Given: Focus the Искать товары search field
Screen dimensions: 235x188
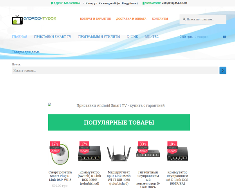Looking at the screenshot, I should (115, 70).
